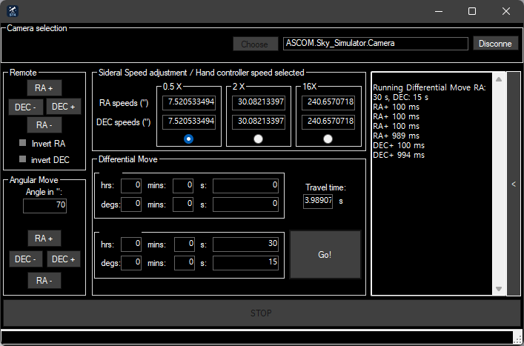Viewport: 524px width, 346px height.
Task: Click first group degs field
Action: click(x=131, y=204)
